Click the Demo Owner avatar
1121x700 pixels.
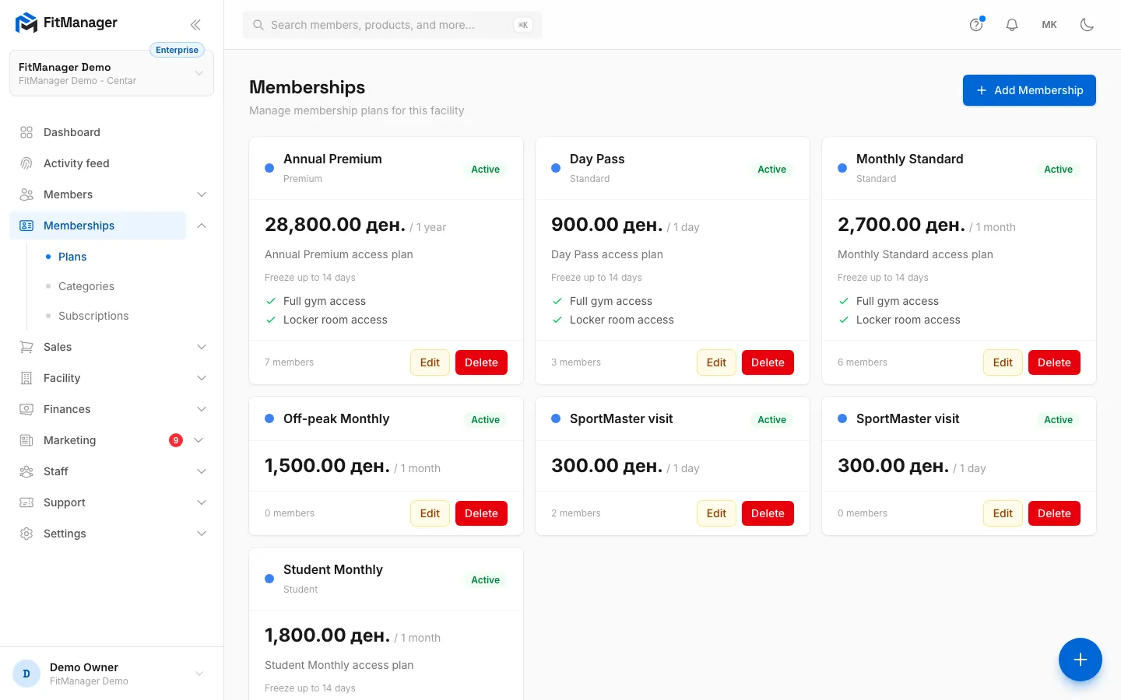(x=26, y=674)
